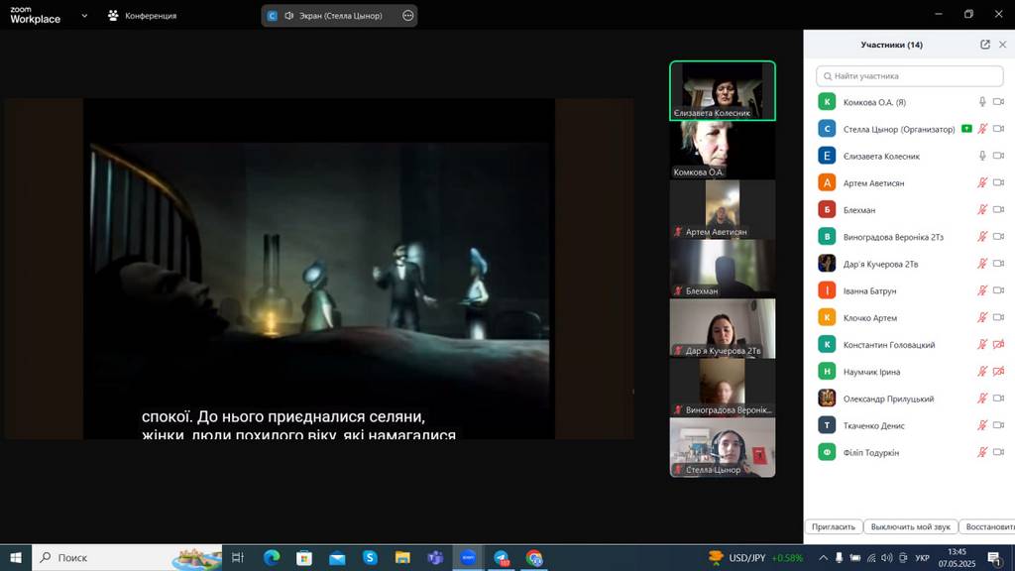This screenshot has width=1015, height=571.
Task: Unmute Наумчик Ірина microphone
Action: click(x=982, y=372)
